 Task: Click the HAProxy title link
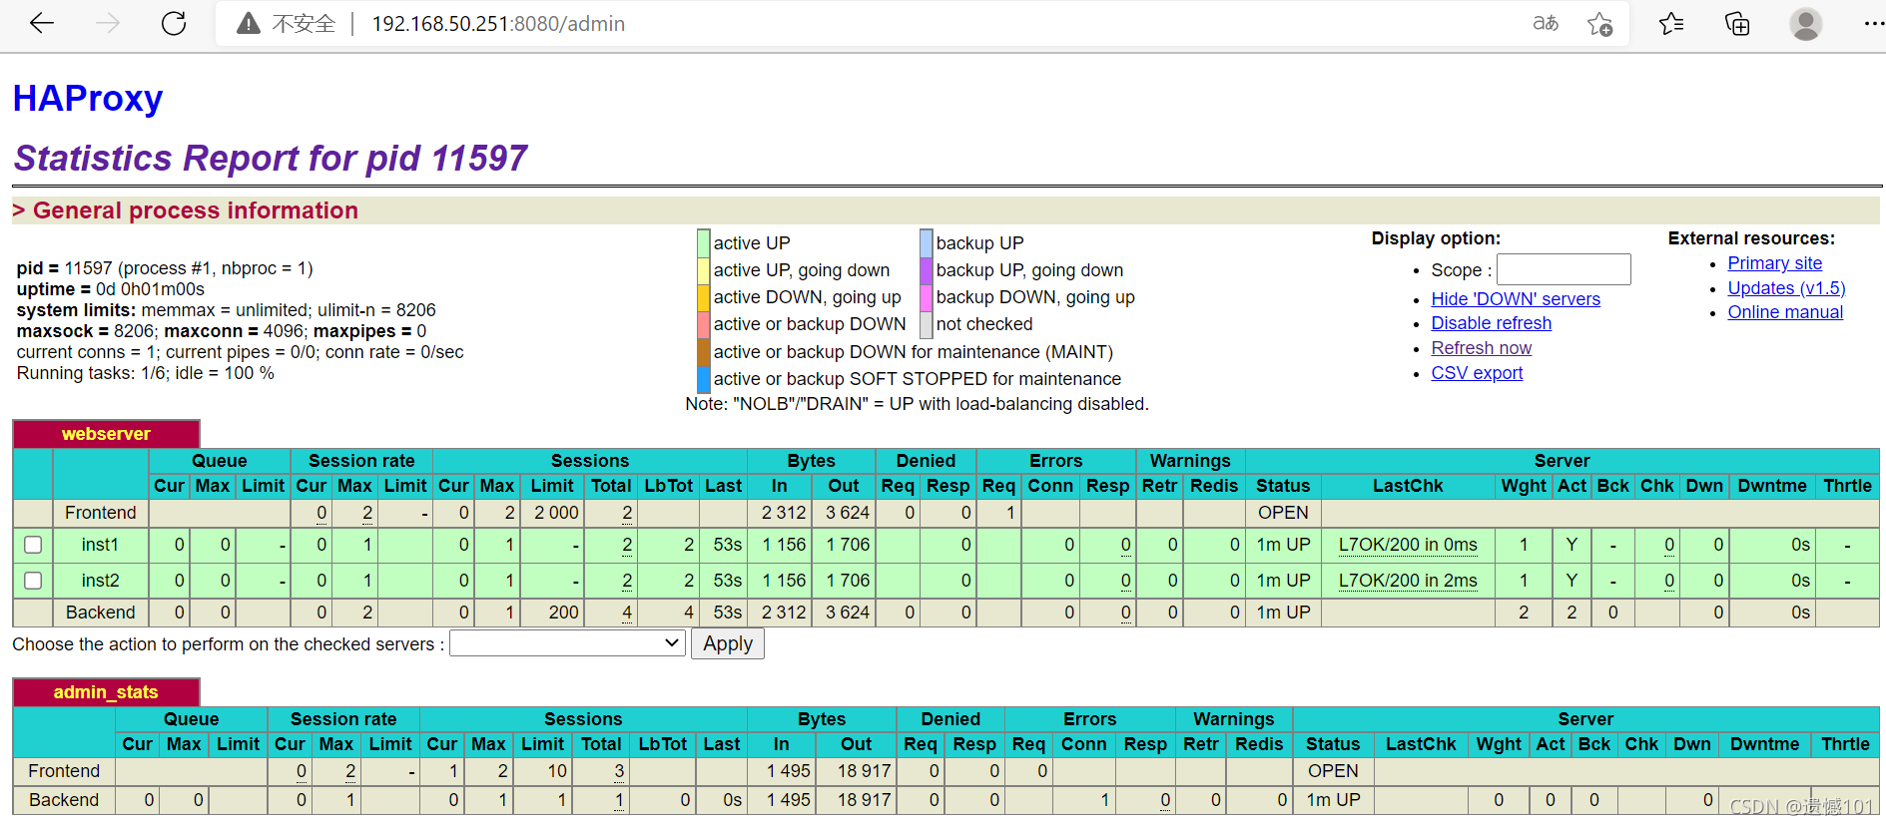[x=88, y=98]
